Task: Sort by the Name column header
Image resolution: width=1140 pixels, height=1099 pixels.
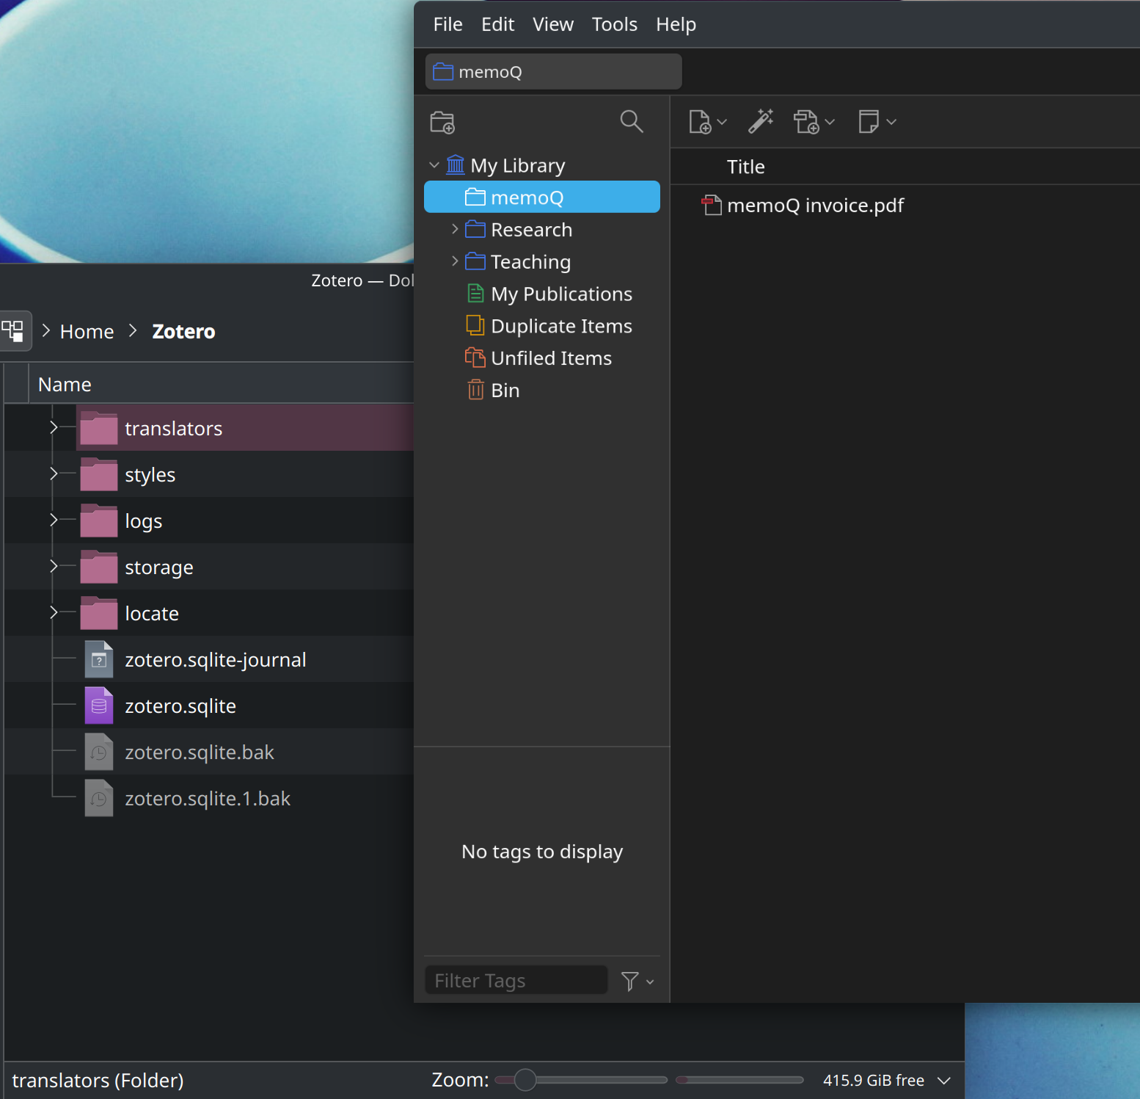Action: (x=65, y=385)
